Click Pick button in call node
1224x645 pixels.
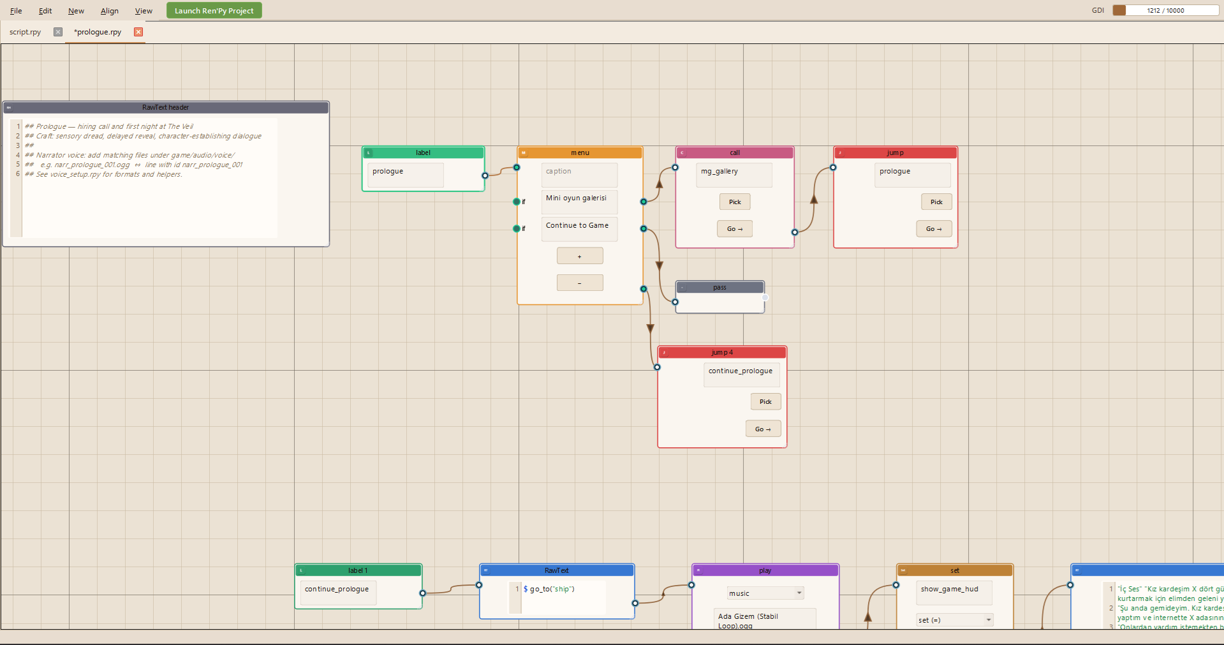tap(735, 202)
